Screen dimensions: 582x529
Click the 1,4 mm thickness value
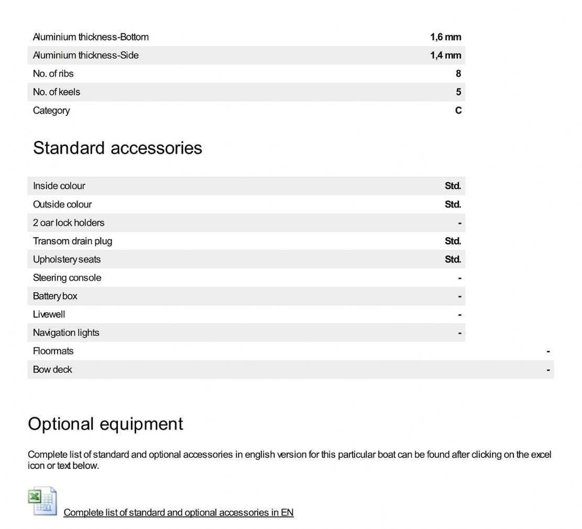(x=445, y=56)
